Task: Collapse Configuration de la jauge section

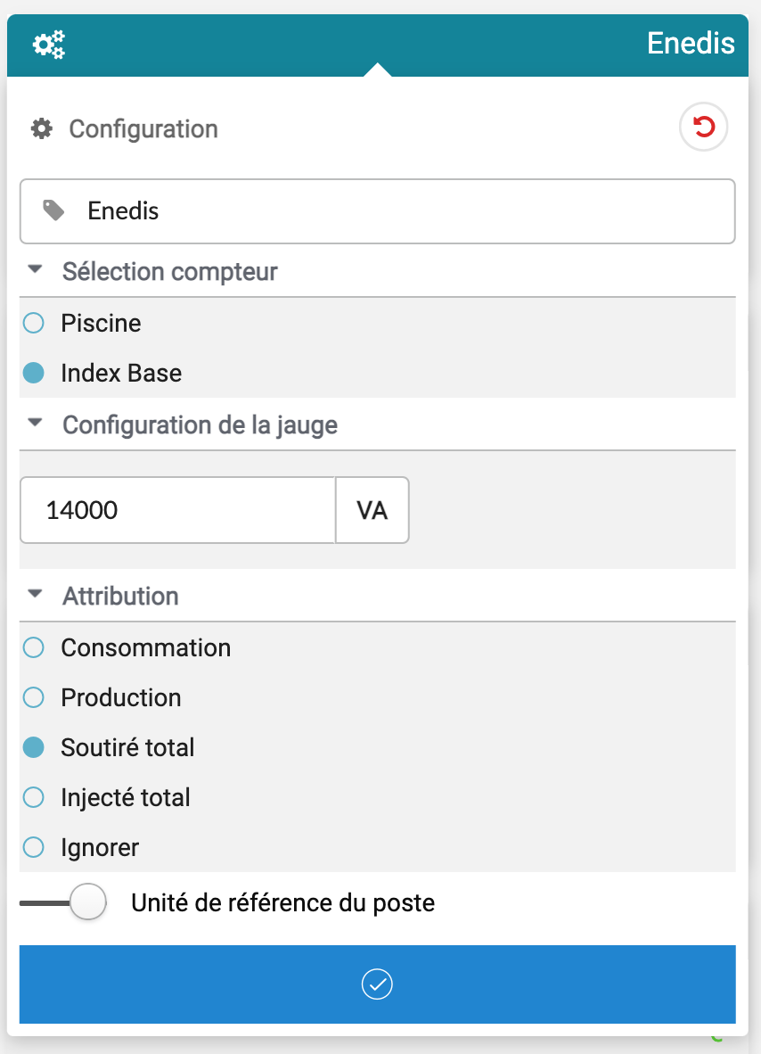Action: 36,424
